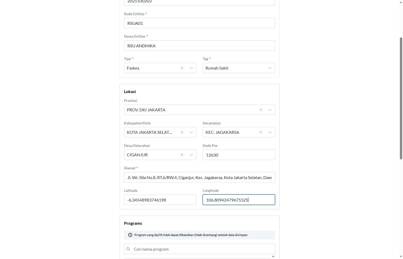Click the Kode Entitas input field
403x259 pixels.
199,23
